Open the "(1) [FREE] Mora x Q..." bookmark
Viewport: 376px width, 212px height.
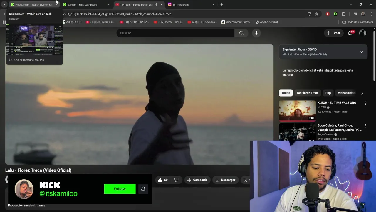100,22
